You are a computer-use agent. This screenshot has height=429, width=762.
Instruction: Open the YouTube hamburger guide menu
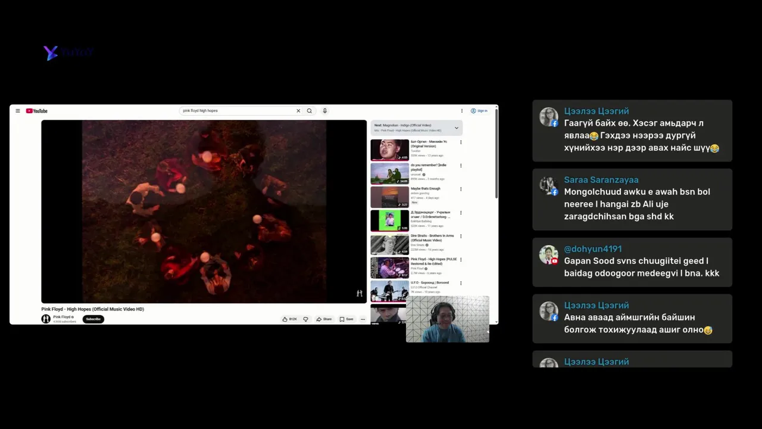(x=18, y=111)
